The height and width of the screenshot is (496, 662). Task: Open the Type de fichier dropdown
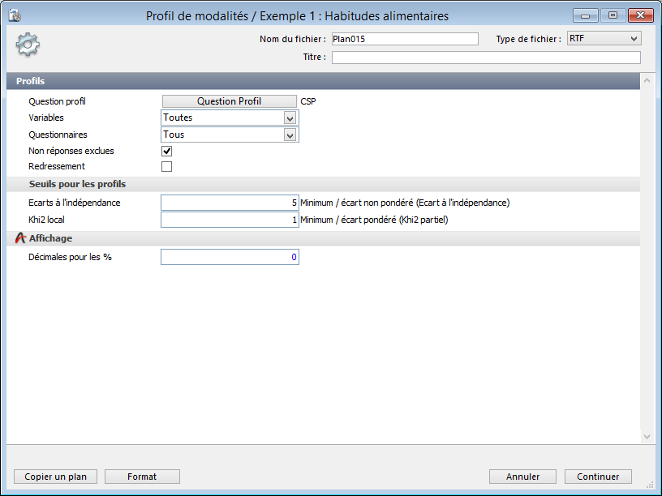[x=604, y=38]
